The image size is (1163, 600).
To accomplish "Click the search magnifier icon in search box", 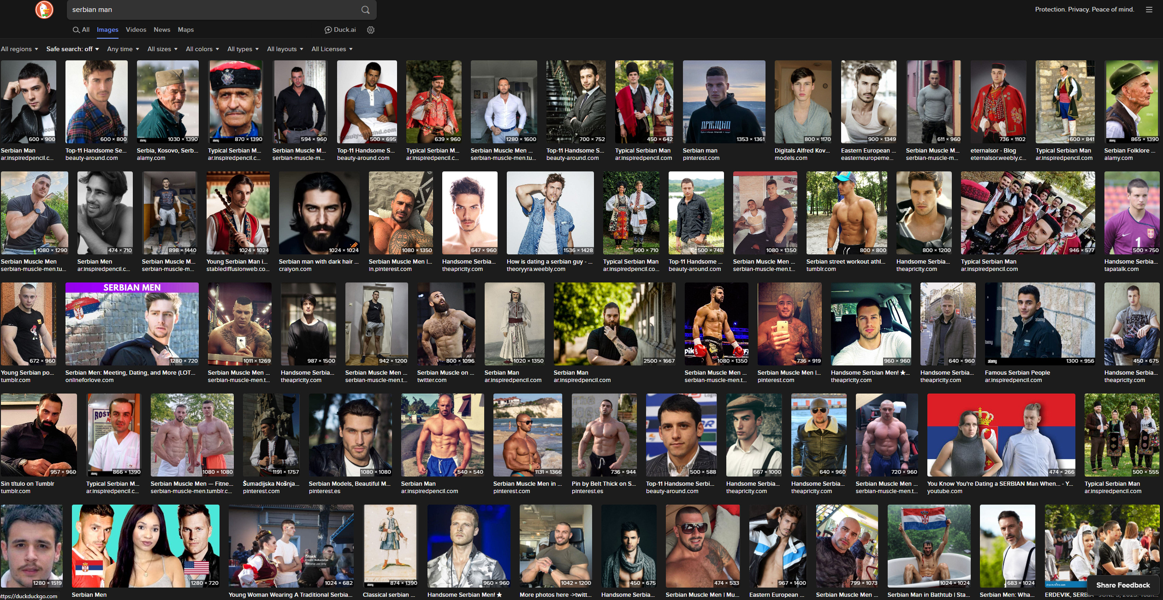I will click(365, 10).
